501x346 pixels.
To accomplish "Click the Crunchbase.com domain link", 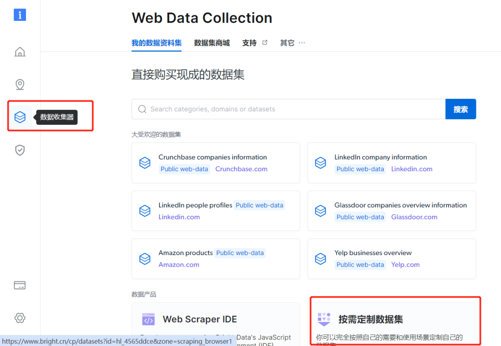I will (x=241, y=169).
